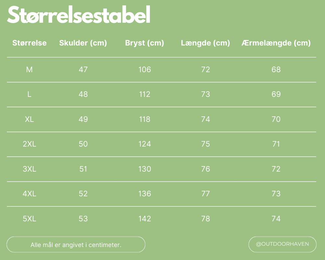
Task: Click the @OUTDOORHAVEN pill button
Action: click(282, 244)
